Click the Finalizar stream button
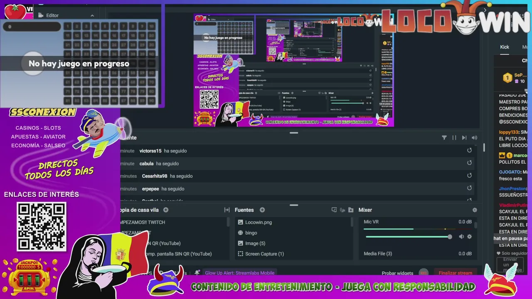Viewport: 532px width, 299px height. [456, 273]
